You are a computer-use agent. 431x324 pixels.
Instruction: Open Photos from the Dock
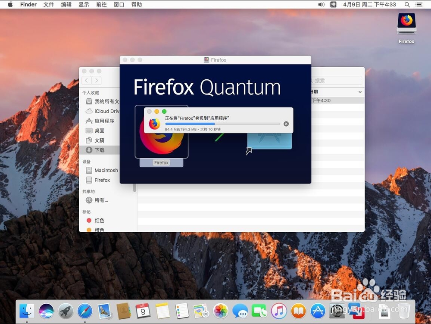[x=221, y=311]
